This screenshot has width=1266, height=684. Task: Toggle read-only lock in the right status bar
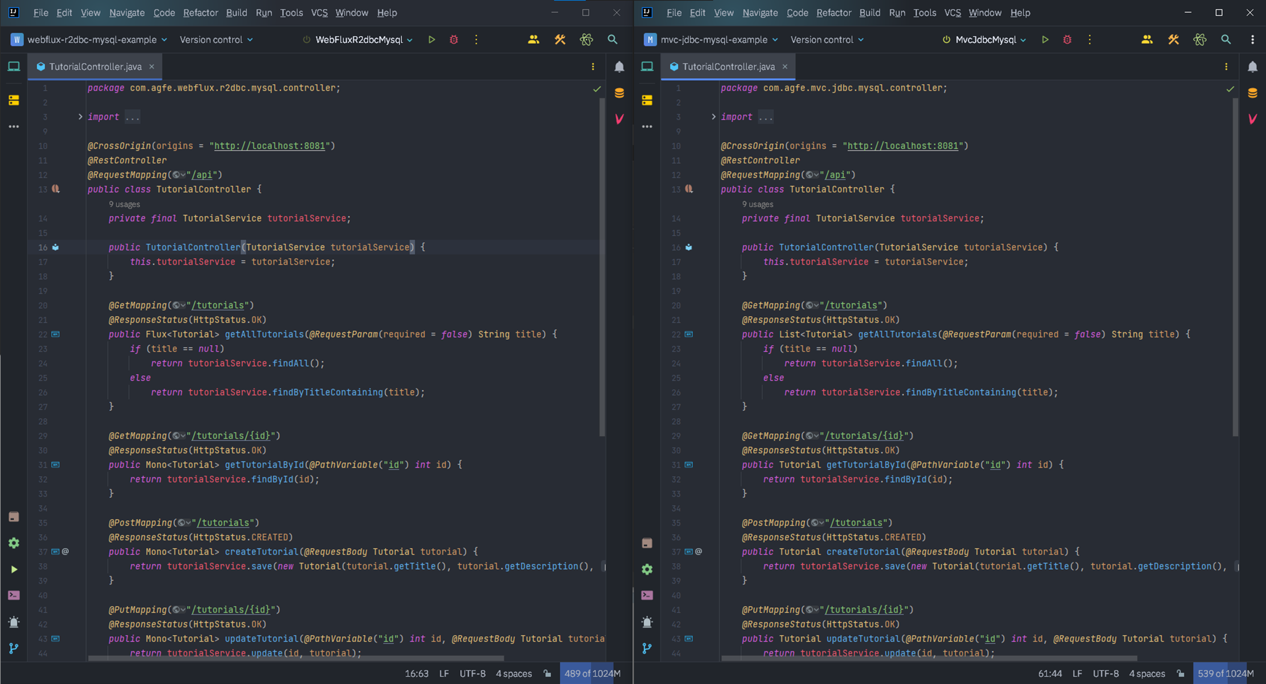(x=1180, y=674)
